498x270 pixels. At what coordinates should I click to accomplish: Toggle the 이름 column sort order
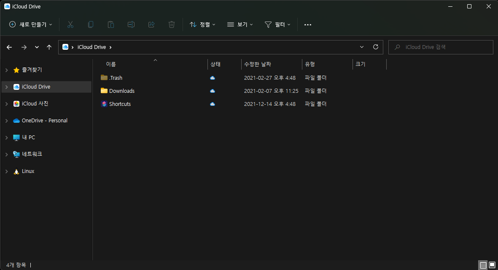(x=111, y=64)
